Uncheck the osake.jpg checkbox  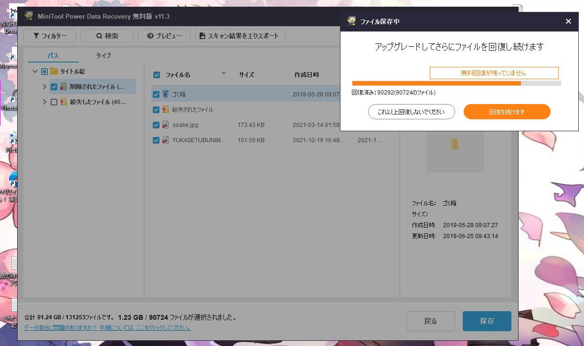pos(156,125)
